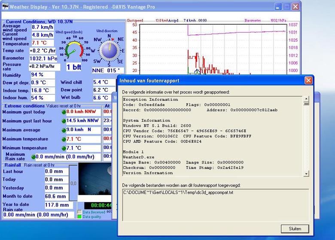Click the wind direction compass
The height and width of the screenshot is (240, 335).
coord(109,50)
